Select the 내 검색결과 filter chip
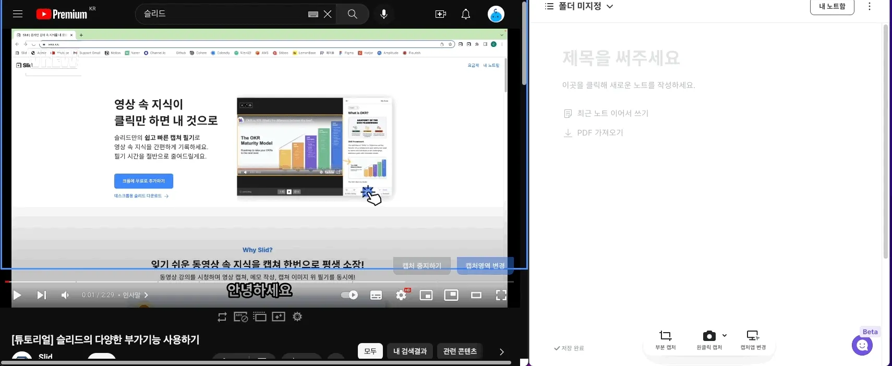 tap(410, 351)
